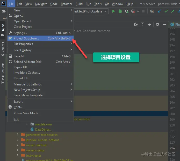Image resolution: width=180 pixels, height=161 pixels.
Task: Expand the generated-test-sources folder
Action: point(18,135)
